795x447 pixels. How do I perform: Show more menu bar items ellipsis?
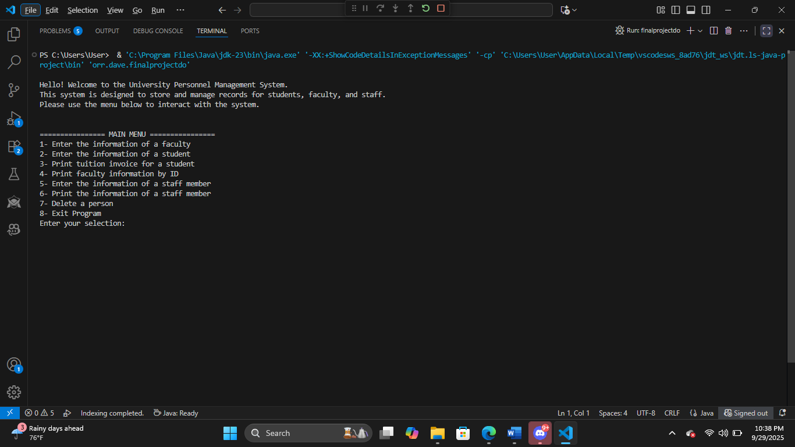tap(180, 10)
